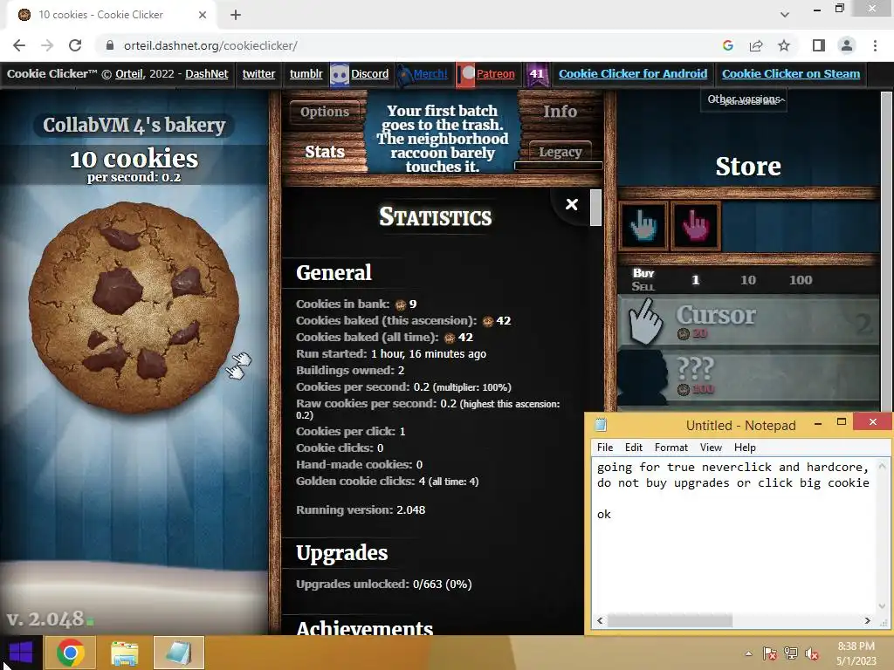Click the statistics panel scrollbar thumb
The height and width of the screenshot is (670, 894).
tap(595, 208)
